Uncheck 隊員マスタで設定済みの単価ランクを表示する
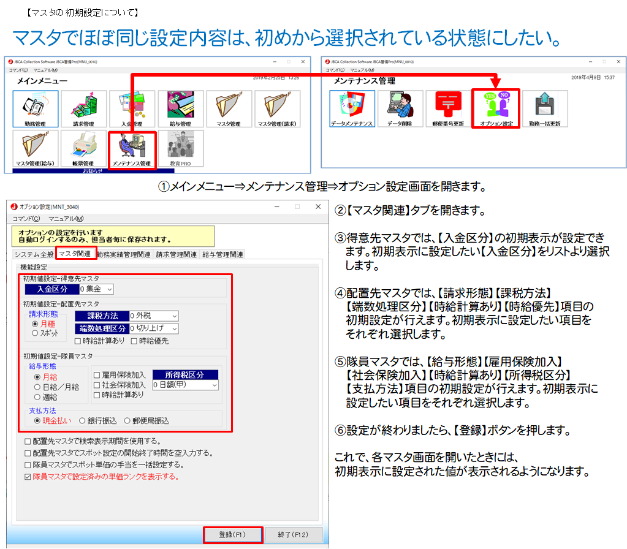The image size is (627, 549). pyautogui.click(x=27, y=476)
